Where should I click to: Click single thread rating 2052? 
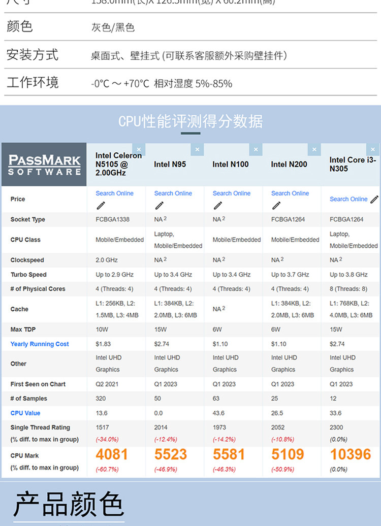coord(278,428)
